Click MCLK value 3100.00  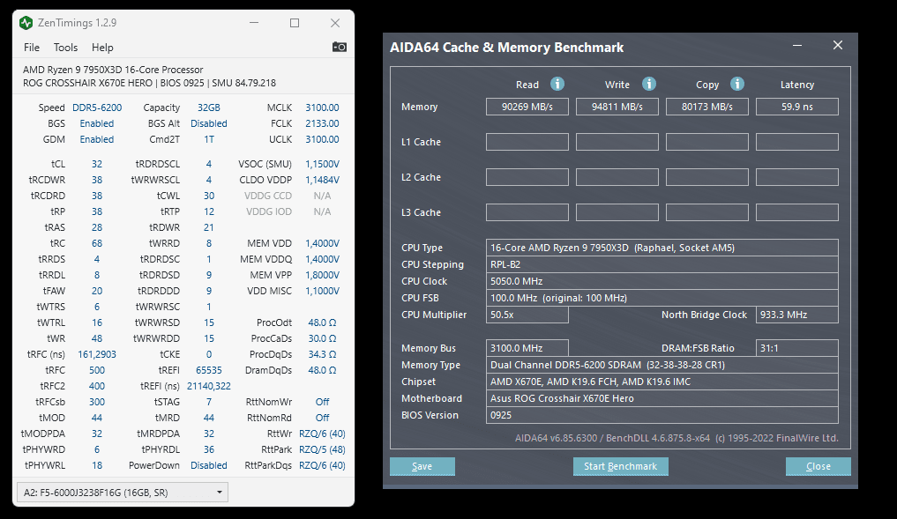(x=322, y=108)
